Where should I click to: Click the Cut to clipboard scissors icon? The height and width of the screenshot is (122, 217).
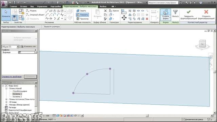point(105,11)
